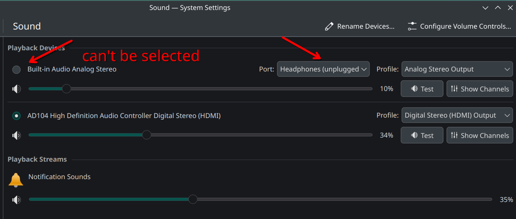Maximize the System Settings window
Screen dimensions: 516x219
coord(498,7)
